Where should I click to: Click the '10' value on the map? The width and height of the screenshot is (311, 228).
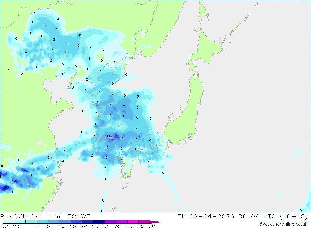(122, 138)
